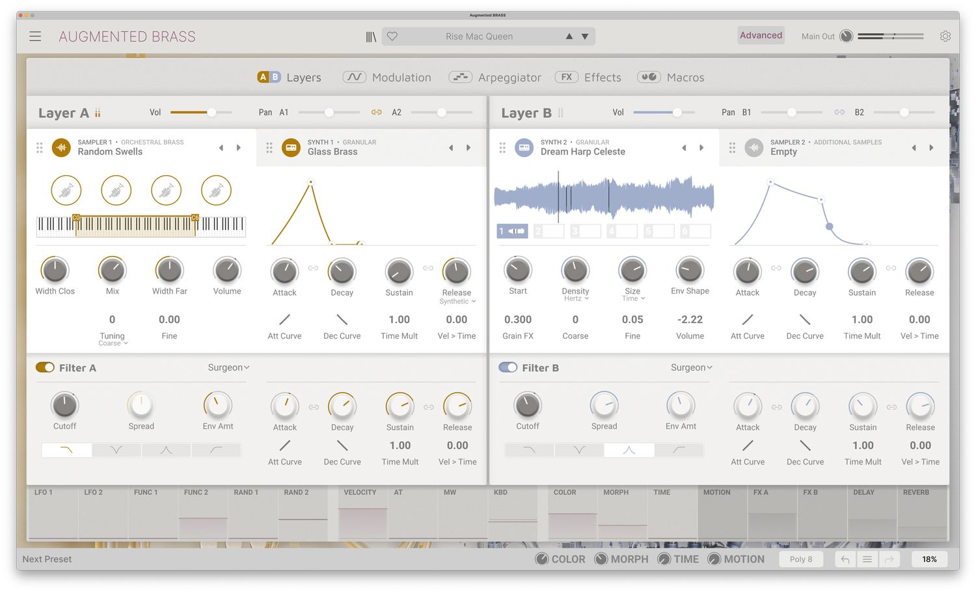This screenshot has width=976, height=592.
Task: Open the hamburger main menu
Action: point(35,36)
